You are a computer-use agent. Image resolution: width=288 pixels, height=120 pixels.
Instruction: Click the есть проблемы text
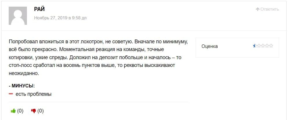pos(33,94)
